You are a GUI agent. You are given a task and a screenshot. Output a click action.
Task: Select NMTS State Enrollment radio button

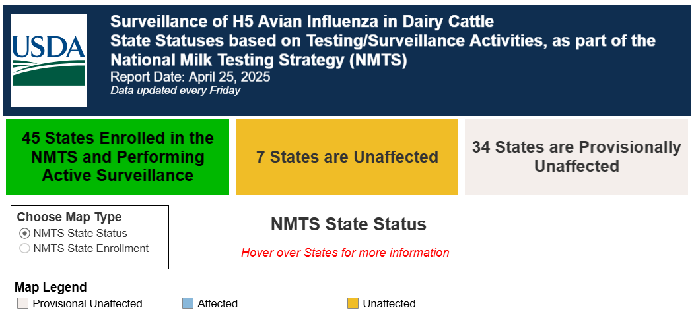pyautogui.click(x=25, y=249)
